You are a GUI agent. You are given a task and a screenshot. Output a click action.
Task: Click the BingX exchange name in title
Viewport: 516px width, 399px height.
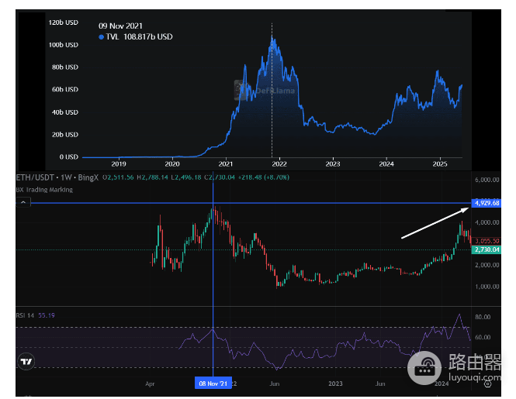point(88,177)
